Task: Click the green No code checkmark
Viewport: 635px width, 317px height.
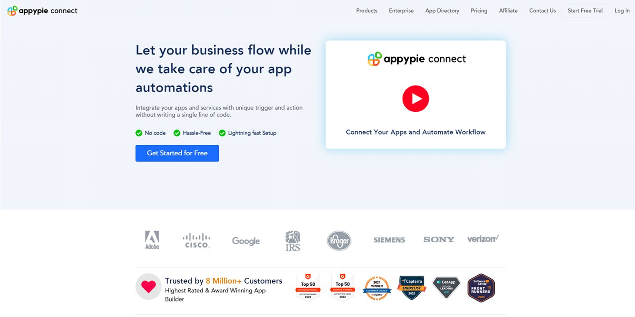Action: tap(139, 133)
